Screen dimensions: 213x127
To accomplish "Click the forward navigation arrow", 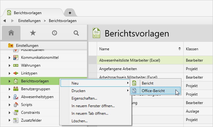I will point(13,21).
